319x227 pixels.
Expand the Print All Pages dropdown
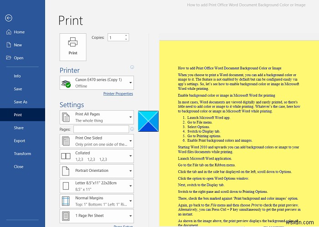(x=130, y=117)
